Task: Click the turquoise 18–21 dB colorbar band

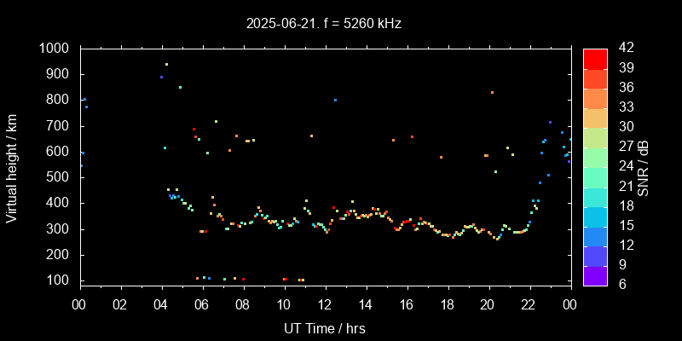Action: 595,196
